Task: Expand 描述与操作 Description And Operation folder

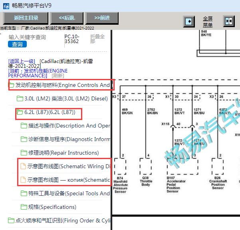Action: coord(69,126)
